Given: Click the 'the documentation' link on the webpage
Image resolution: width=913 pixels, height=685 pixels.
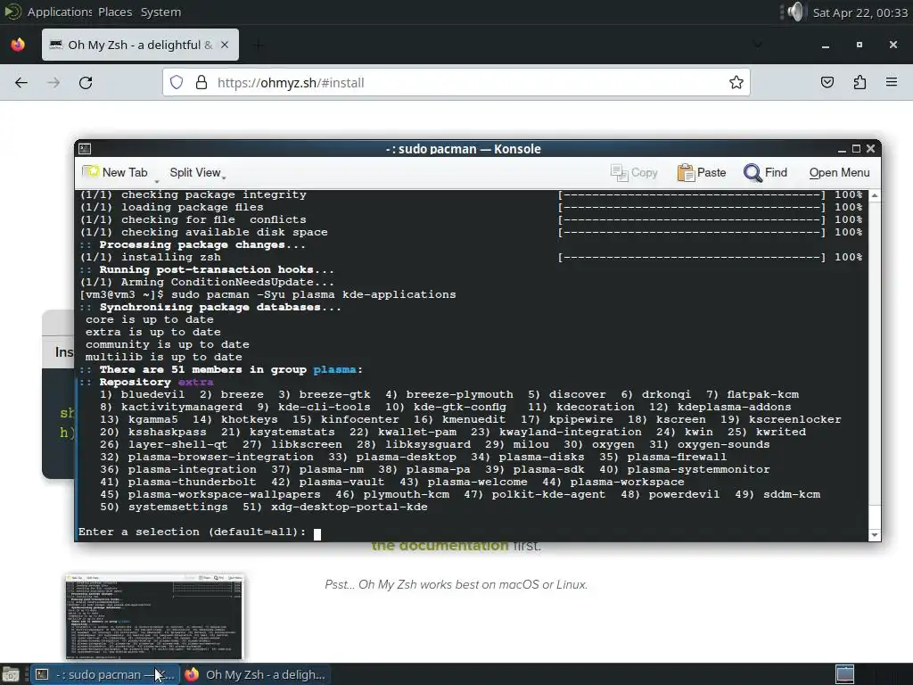Looking at the screenshot, I should pos(440,546).
